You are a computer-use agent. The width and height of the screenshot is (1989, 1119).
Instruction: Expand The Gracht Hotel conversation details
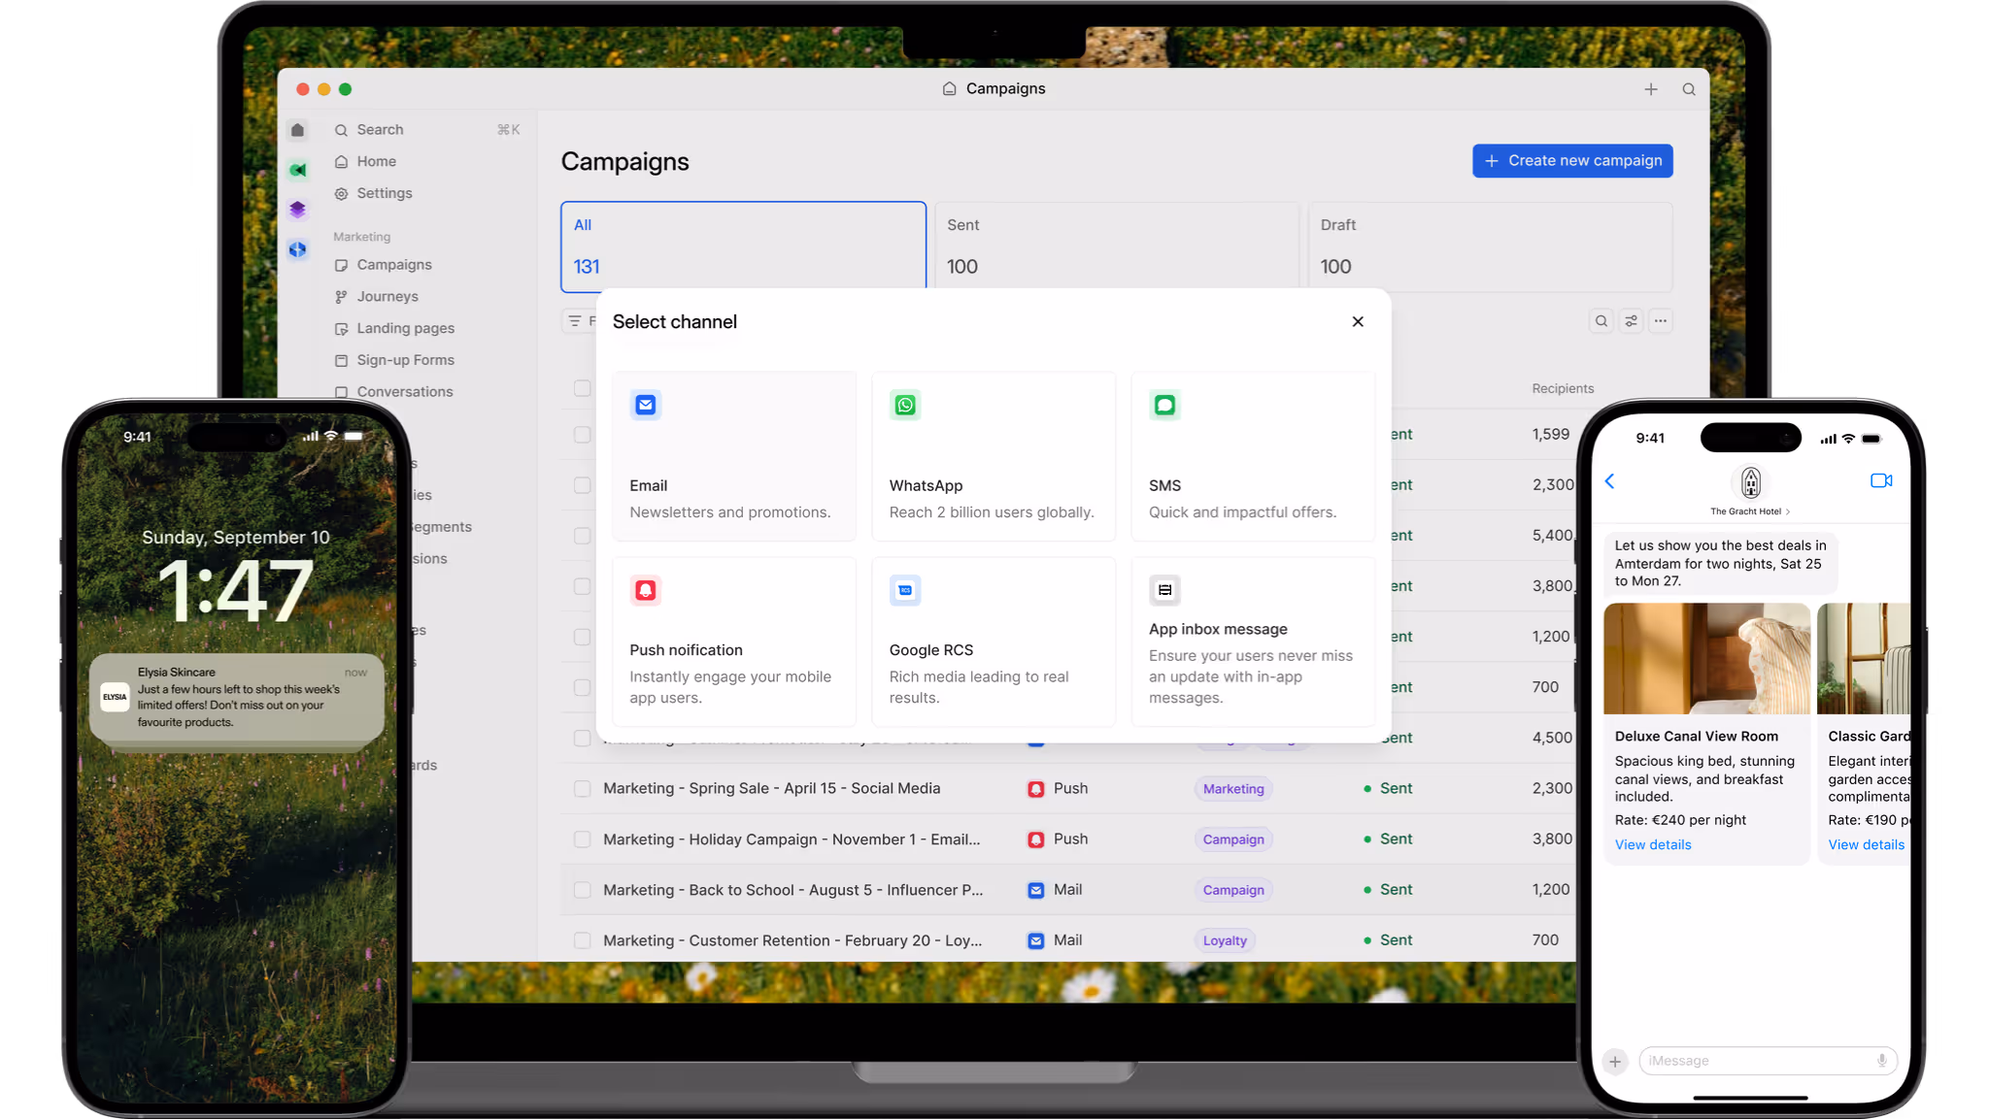coord(1751,510)
